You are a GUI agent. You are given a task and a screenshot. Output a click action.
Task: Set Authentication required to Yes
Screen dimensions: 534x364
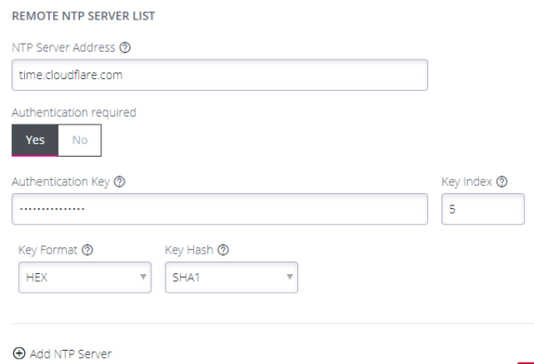[35, 140]
